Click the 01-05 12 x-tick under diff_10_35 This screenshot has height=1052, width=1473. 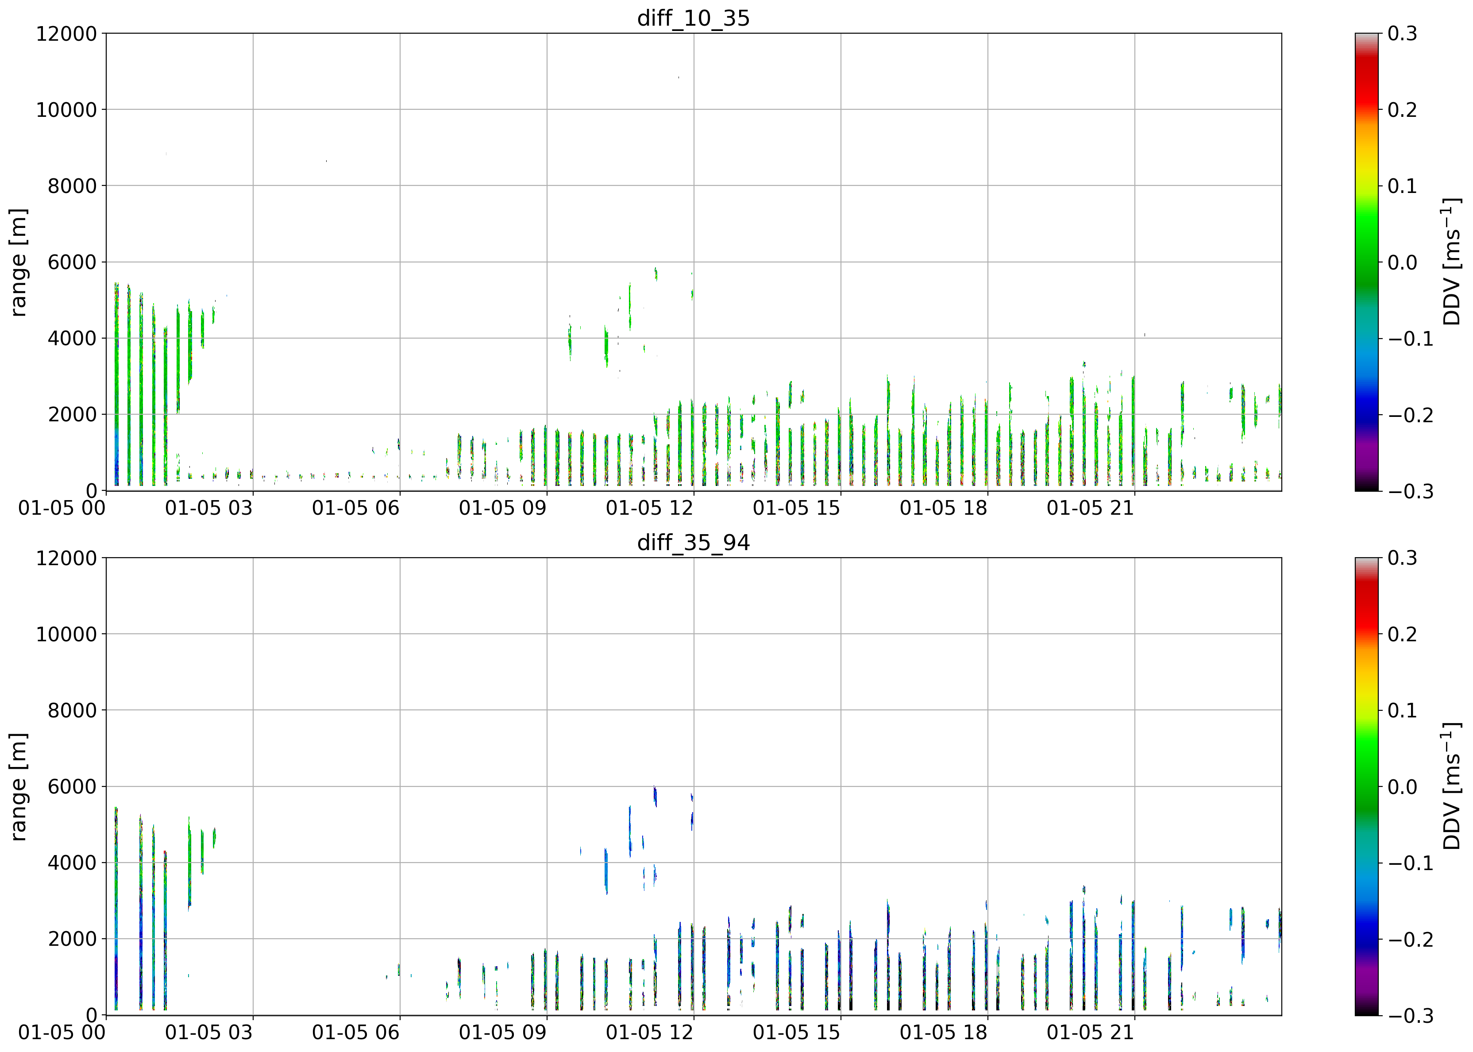(x=650, y=508)
